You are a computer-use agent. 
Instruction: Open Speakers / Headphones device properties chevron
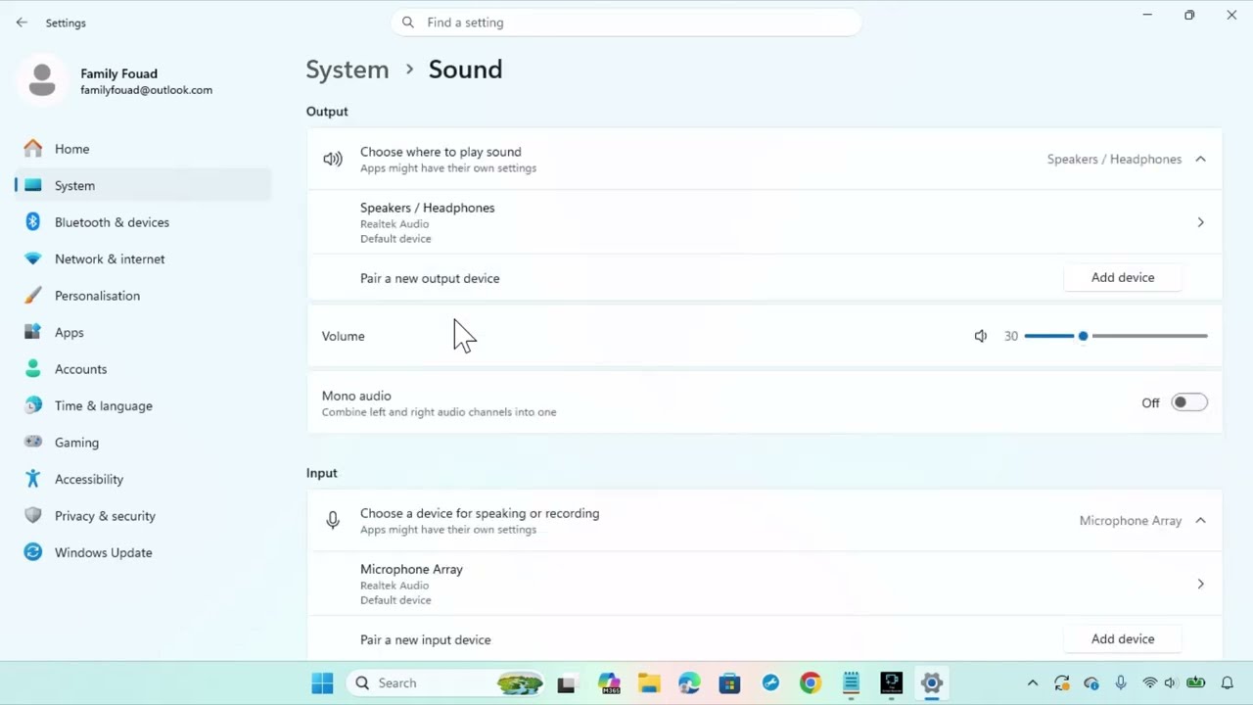click(x=1200, y=222)
